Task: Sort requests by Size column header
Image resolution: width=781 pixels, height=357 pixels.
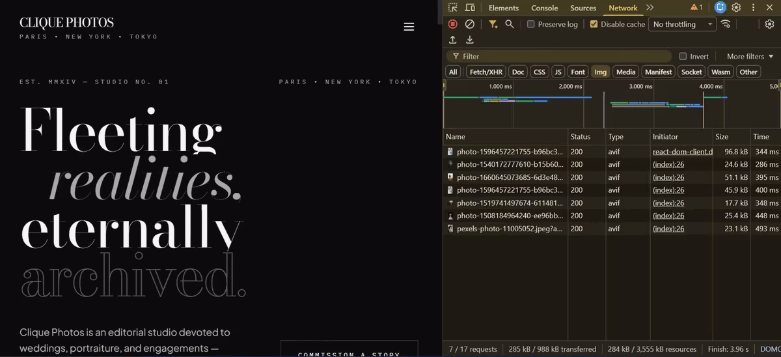Action: 731,137
